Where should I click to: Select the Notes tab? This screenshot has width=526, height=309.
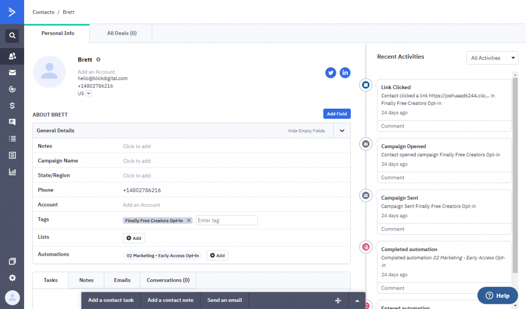[86, 280]
